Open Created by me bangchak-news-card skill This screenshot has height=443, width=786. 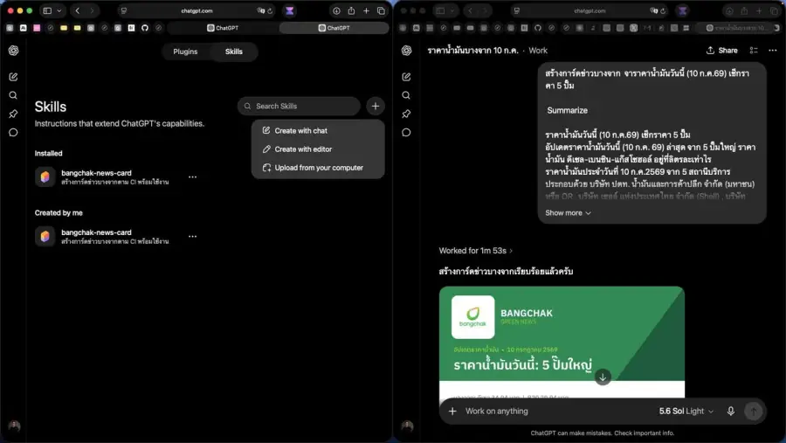click(x=116, y=236)
